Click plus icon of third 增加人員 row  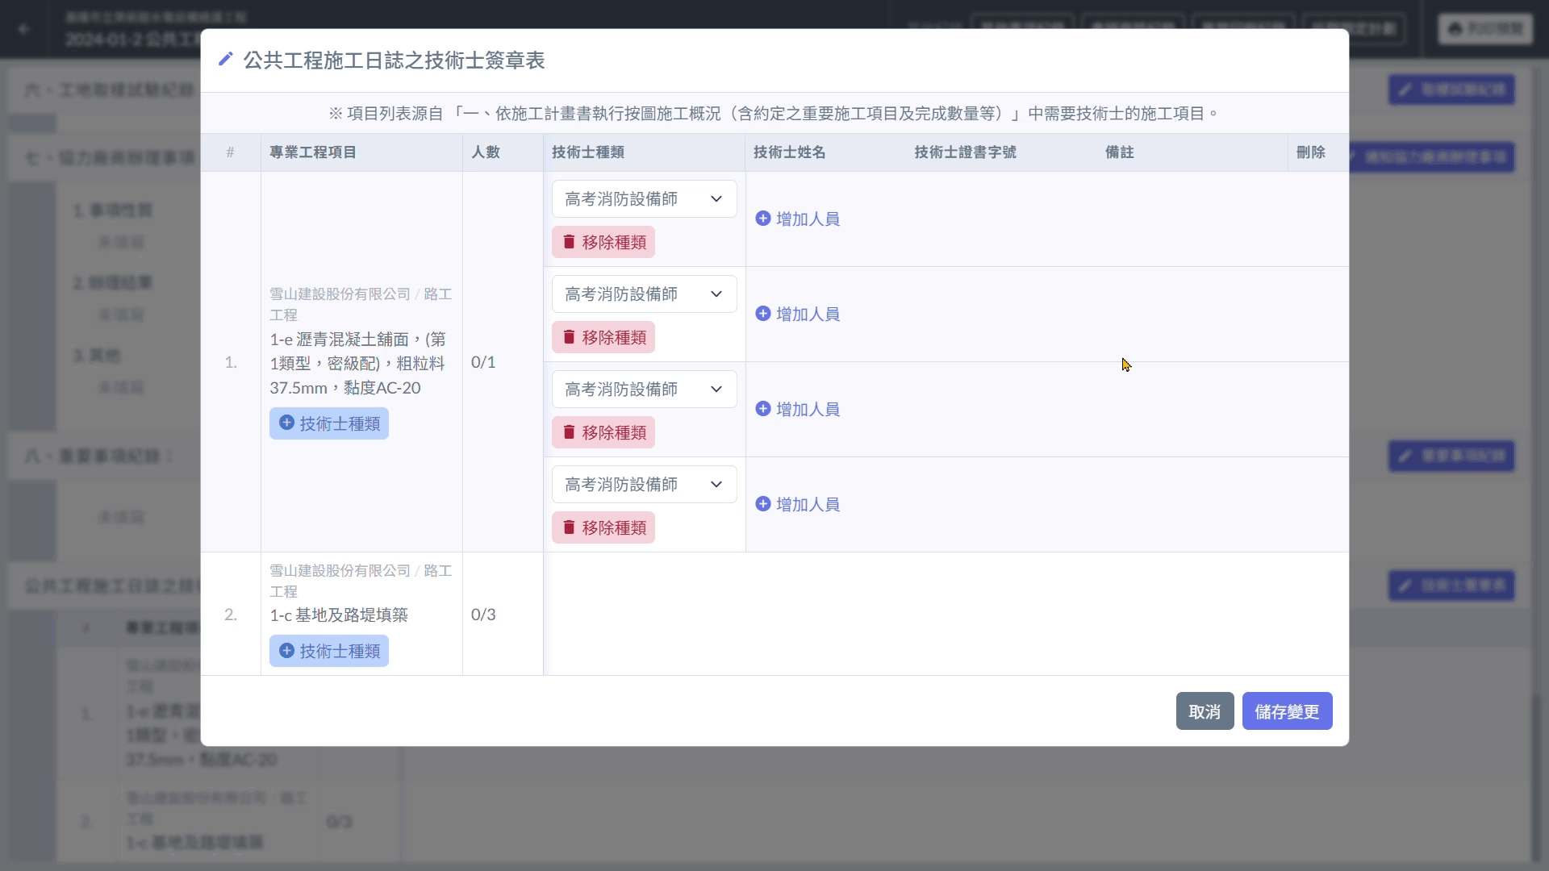pyautogui.click(x=762, y=409)
